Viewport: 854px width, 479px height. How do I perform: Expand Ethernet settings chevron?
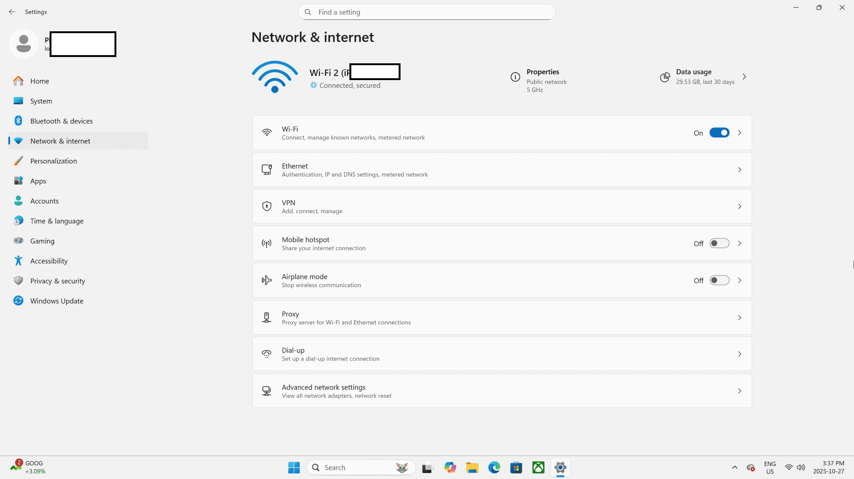(740, 170)
